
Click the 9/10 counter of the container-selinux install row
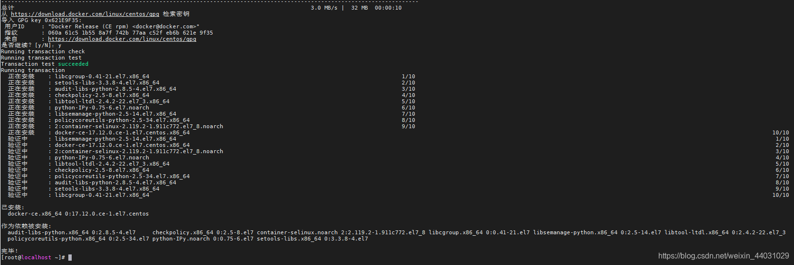point(409,126)
